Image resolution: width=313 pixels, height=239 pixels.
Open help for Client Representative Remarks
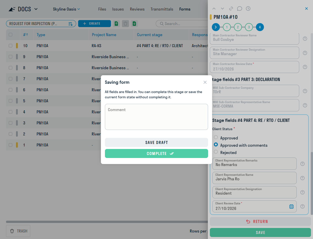pyautogui.click(x=302, y=164)
